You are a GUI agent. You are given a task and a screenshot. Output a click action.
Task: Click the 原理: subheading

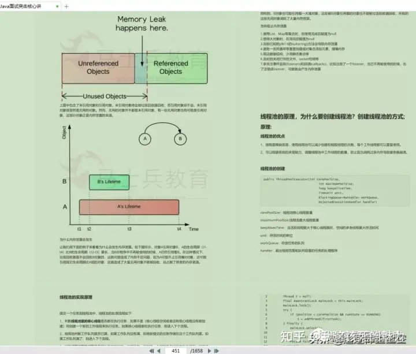pos(266,127)
